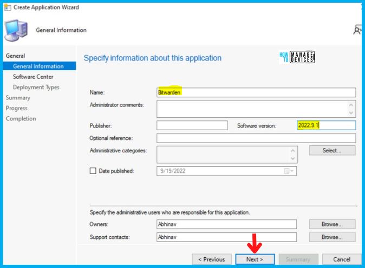Browse for Support contacts

point(332,237)
